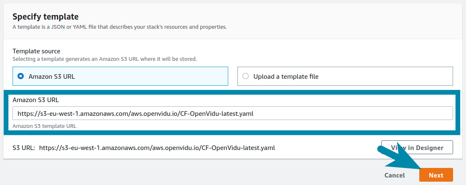Image resolution: width=466 pixels, height=185 pixels.
Task: Open the template with View in Designer
Action: tap(417, 147)
